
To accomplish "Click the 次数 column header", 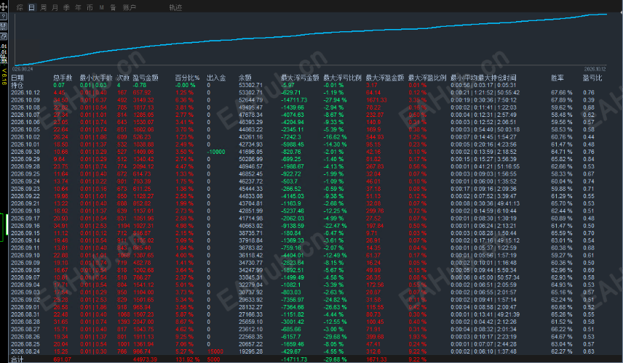I will tap(123, 78).
